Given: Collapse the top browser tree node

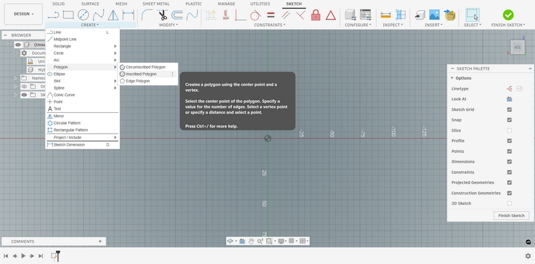Looking at the screenshot, I should pyautogui.click(x=9, y=45).
